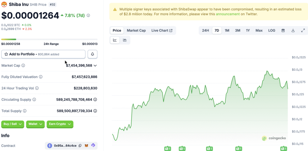The image size is (308, 151).
Task: Open the calendar date range picker
Action: tap(283, 30)
